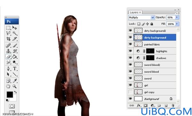Select the Magic Wand tool
Image resolution: width=192 pixels, height=116 pixels.
15,33
